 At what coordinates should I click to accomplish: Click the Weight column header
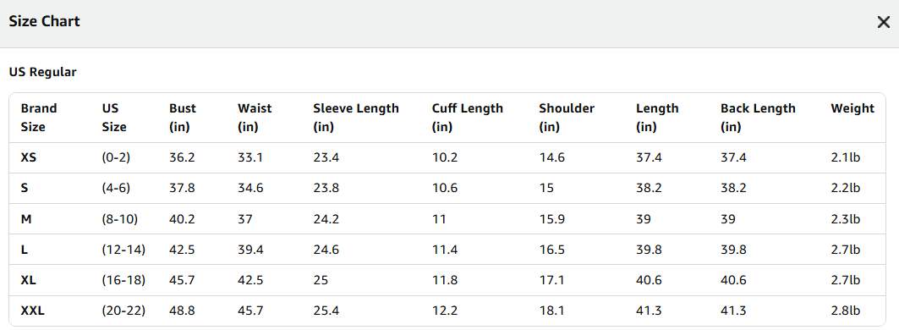[852, 108]
